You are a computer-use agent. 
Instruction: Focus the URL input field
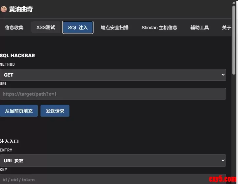point(113,94)
